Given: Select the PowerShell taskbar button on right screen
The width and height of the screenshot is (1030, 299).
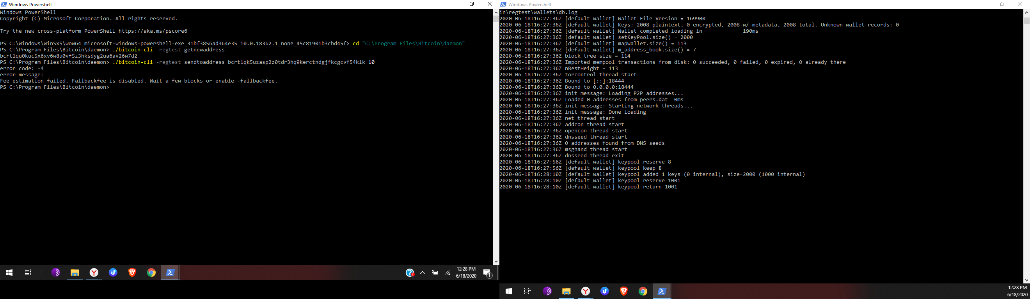Looking at the screenshot, I should 662,292.
